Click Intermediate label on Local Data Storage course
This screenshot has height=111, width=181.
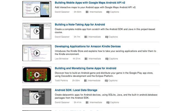(x=96, y=102)
